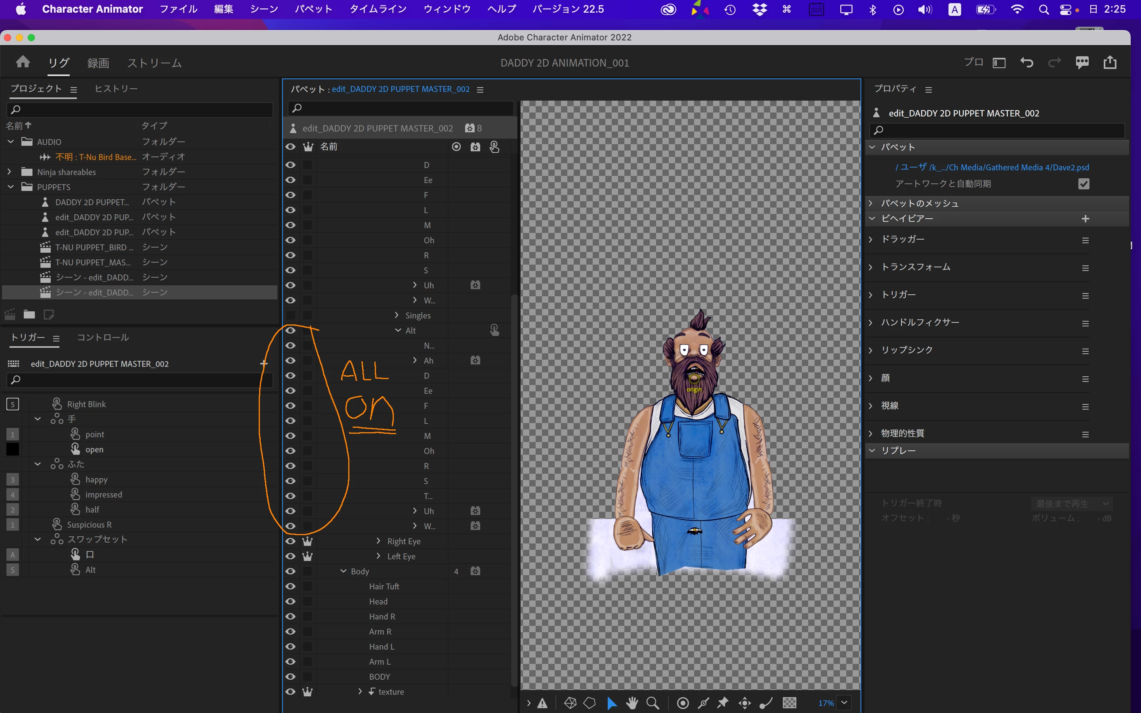
Task: Open the Dave2.psd file path link
Action: (992, 168)
